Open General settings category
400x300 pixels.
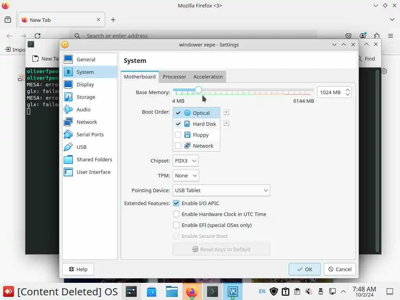(89, 59)
